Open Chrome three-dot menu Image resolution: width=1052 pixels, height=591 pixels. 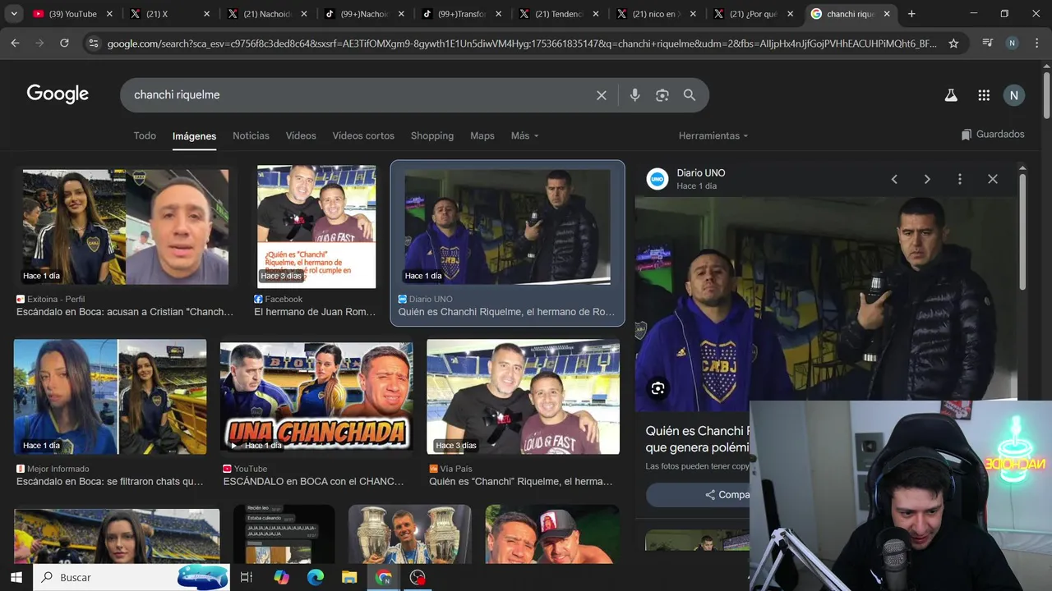pyautogui.click(x=1036, y=44)
